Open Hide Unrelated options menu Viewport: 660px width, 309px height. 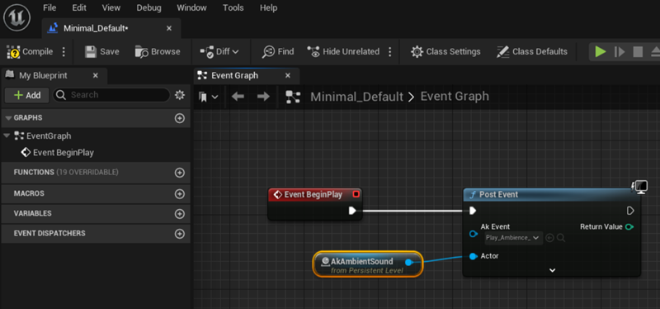point(389,52)
